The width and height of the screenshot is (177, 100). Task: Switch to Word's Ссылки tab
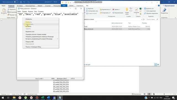(48, 6)
